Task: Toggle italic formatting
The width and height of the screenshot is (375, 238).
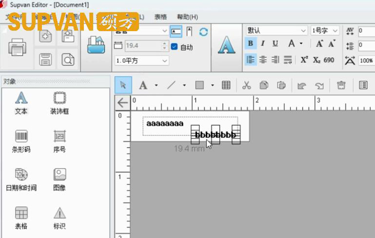Action: tap(263, 44)
